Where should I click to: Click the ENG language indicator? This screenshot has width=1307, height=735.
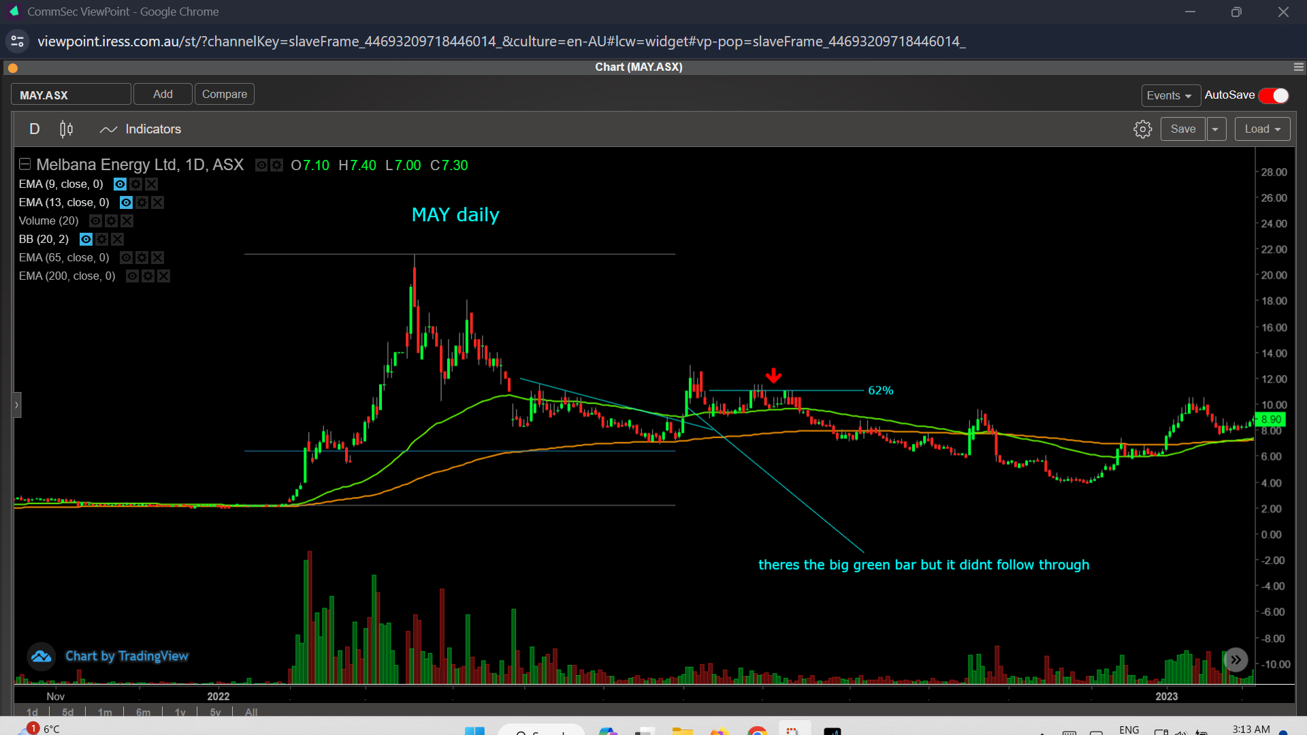click(1129, 730)
